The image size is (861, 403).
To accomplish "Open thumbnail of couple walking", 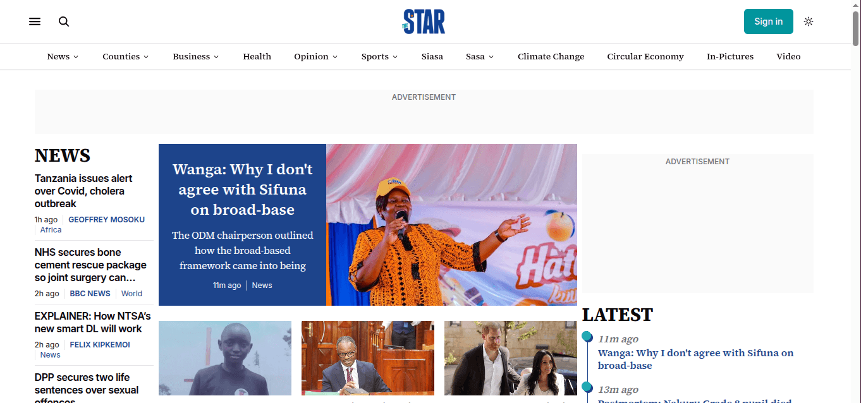I will point(511,358).
